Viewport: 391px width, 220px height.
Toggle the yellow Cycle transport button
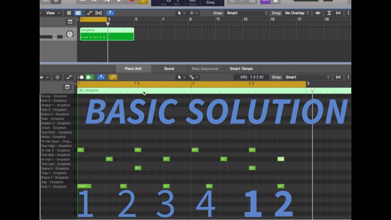tap(143, 1)
